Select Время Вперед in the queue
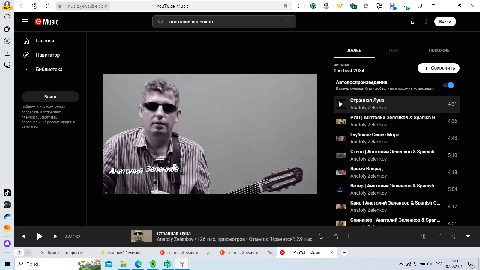Screen dimensions: 480x270 (397, 172)
